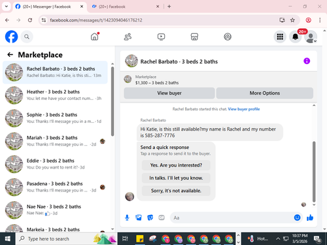Open the Eddie conversation
This screenshot has height=245, width=327.
pyautogui.click(x=55, y=164)
